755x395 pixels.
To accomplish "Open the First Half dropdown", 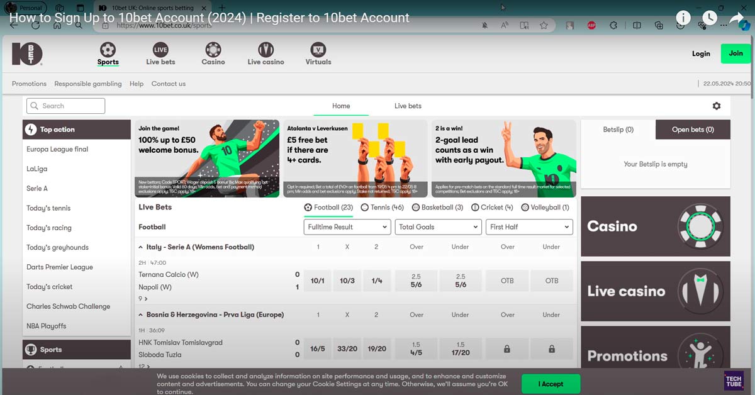I will click(529, 227).
